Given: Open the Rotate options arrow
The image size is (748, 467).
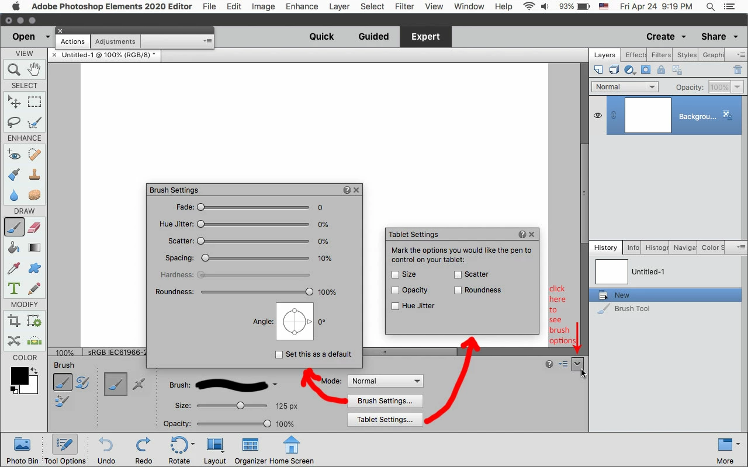Looking at the screenshot, I should click(193, 444).
